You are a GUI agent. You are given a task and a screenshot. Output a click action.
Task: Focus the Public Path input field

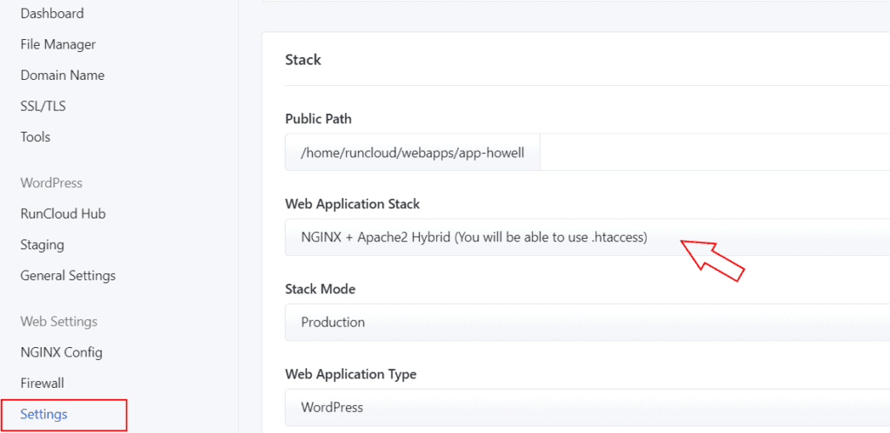tap(713, 152)
